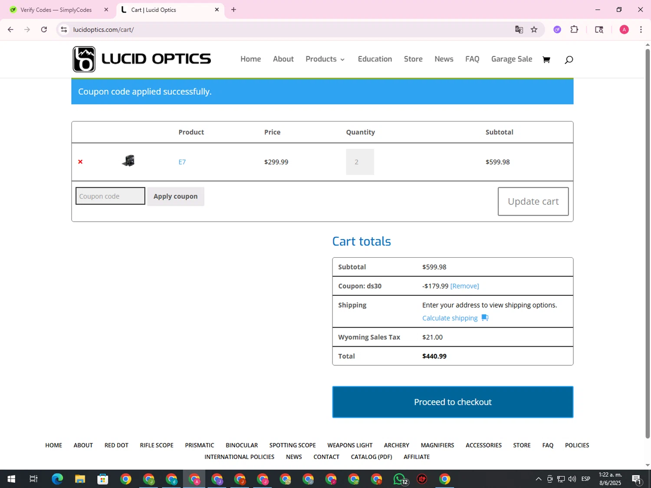Click the Calculate shipping link
The height and width of the screenshot is (488, 651).
click(x=450, y=318)
